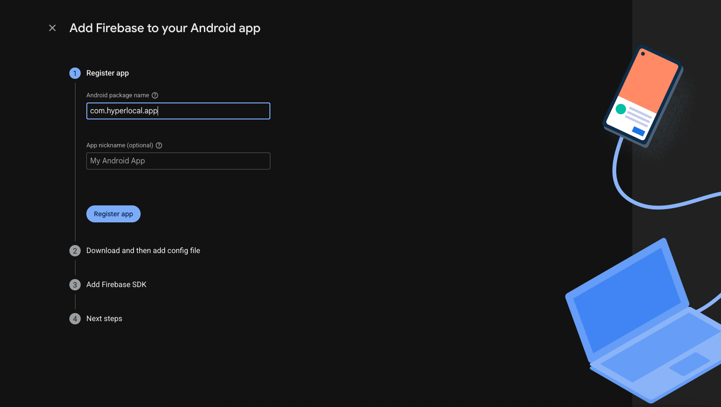The height and width of the screenshot is (407, 721).
Task: Click help icon beside Android package name
Action: coord(155,95)
